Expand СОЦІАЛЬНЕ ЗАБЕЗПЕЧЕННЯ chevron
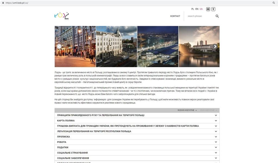 (216, 158)
